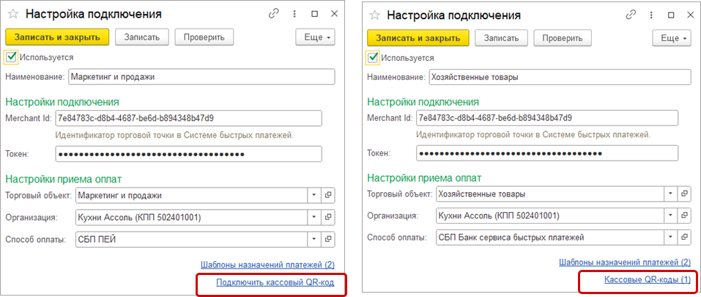
Task: Copy link icon in left window
Action: [274, 14]
